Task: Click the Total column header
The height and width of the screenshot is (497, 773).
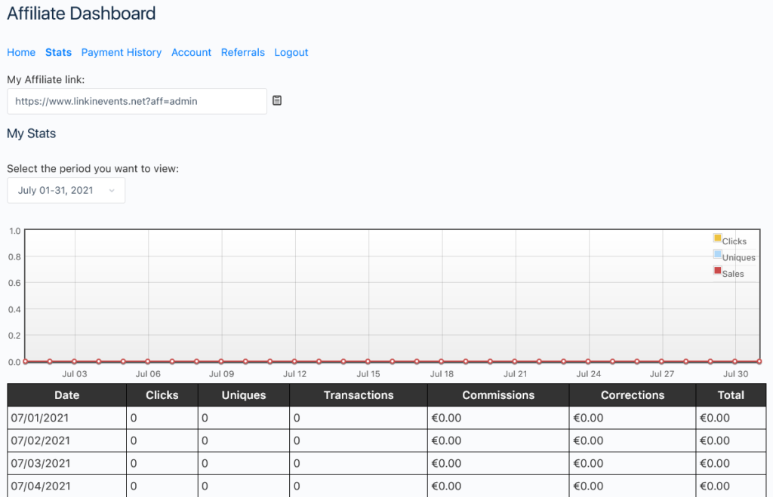Action: [x=731, y=395]
